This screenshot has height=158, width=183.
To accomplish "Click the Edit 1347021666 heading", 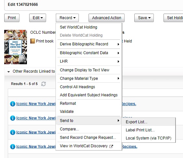I will coord(23,5).
